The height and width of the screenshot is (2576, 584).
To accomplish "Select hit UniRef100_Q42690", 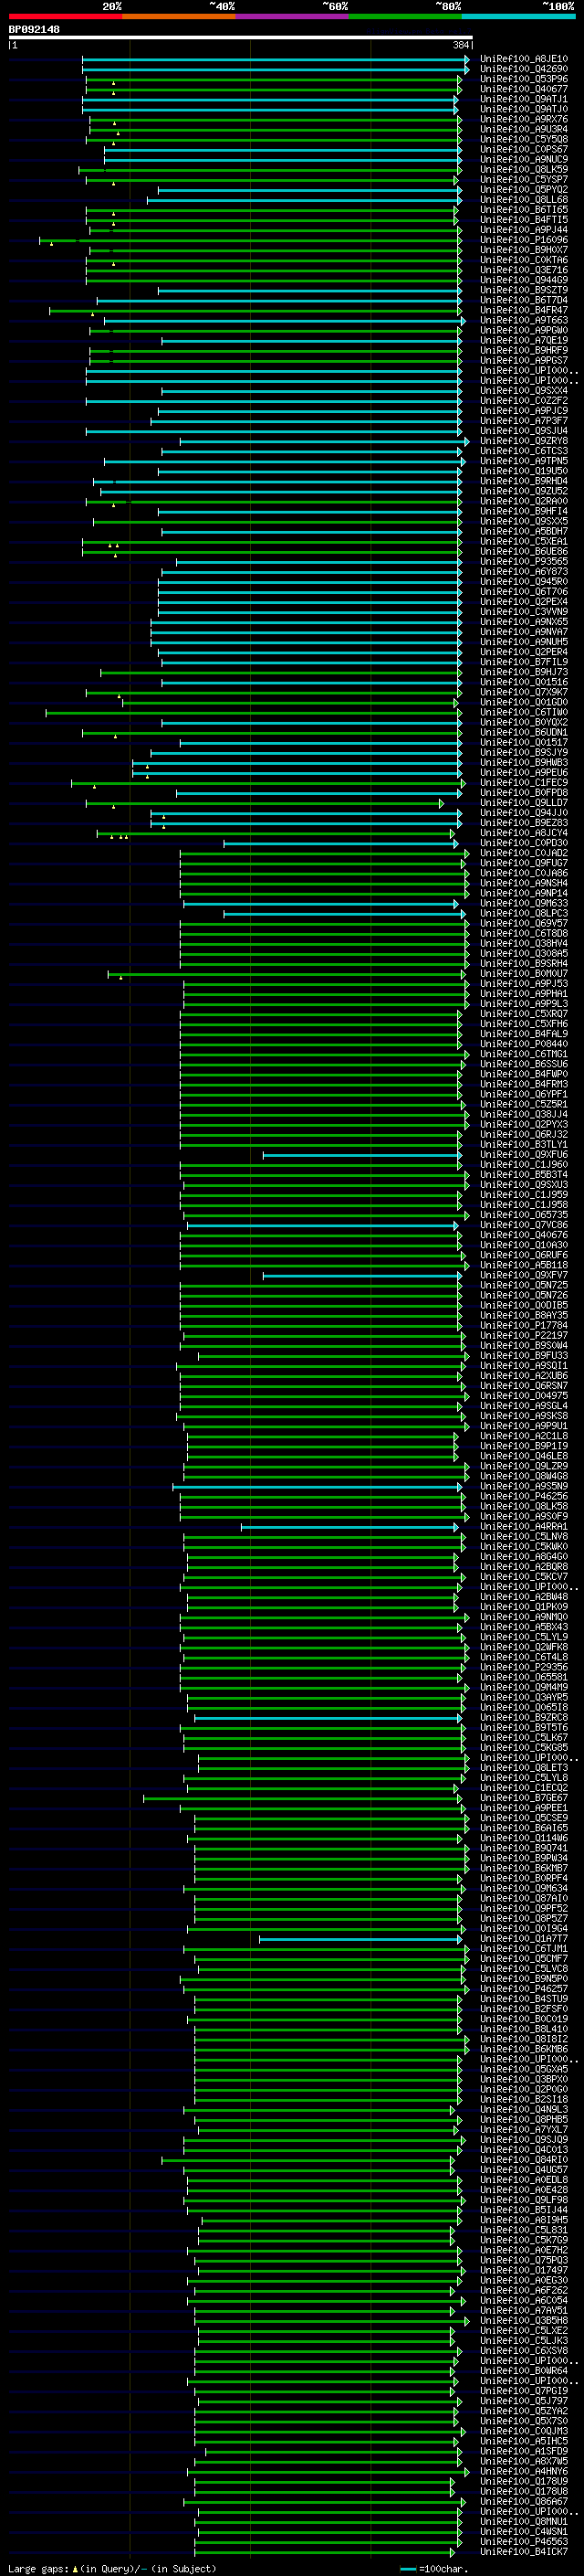I will coord(523,69).
